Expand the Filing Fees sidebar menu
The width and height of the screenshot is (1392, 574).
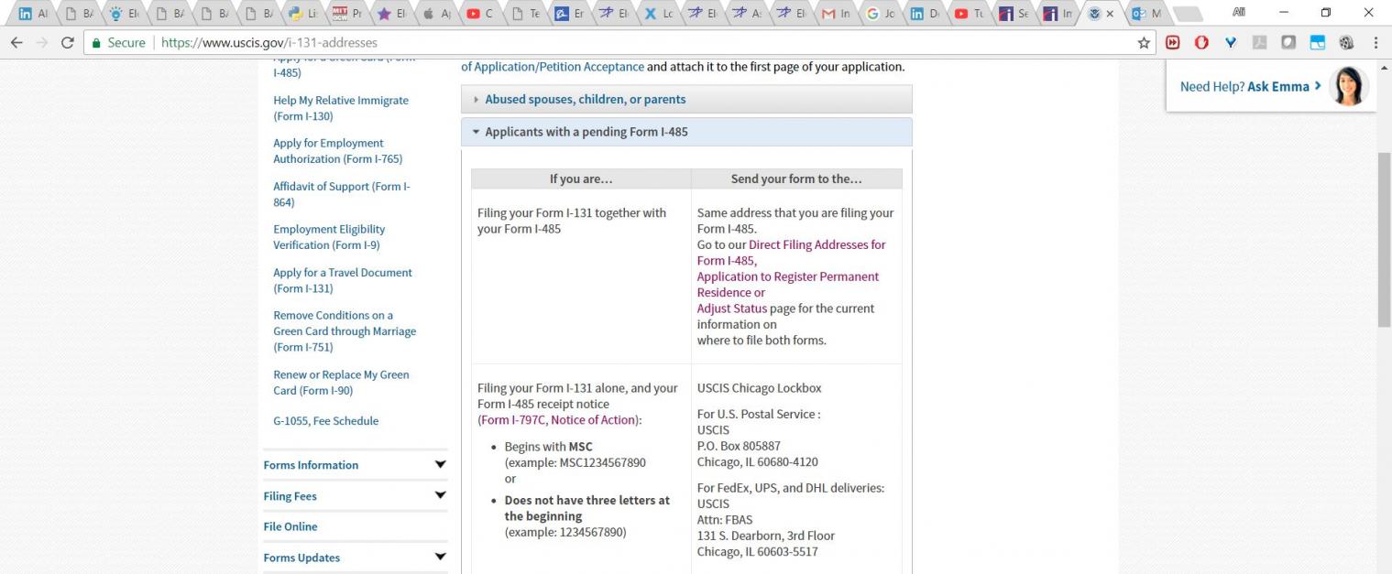[440, 496]
